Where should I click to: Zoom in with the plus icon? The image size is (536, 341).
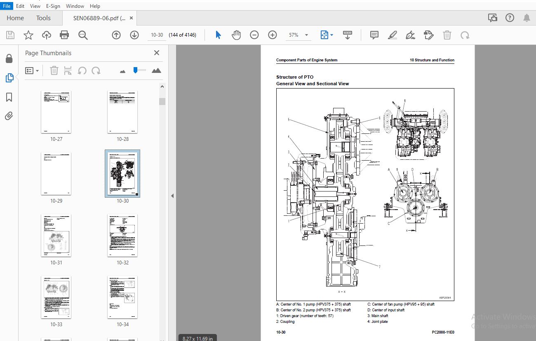click(x=273, y=35)
